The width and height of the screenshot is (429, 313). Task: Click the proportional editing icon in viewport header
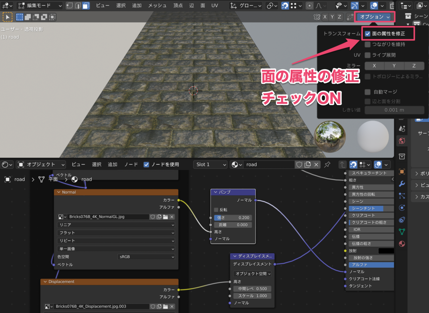coord(309,5)
